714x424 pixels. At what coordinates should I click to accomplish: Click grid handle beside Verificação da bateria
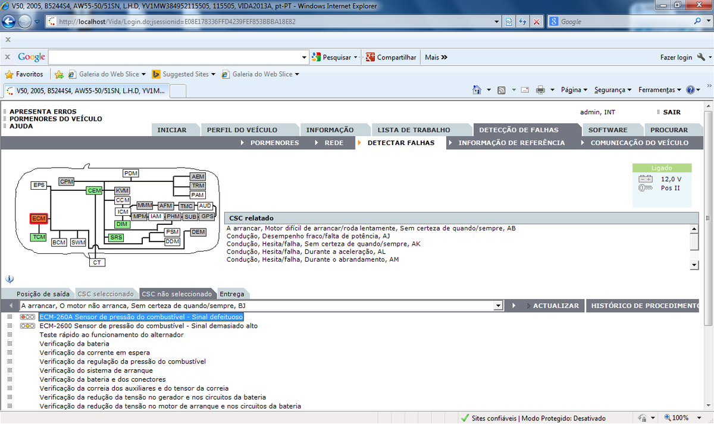tap(10, 344)
